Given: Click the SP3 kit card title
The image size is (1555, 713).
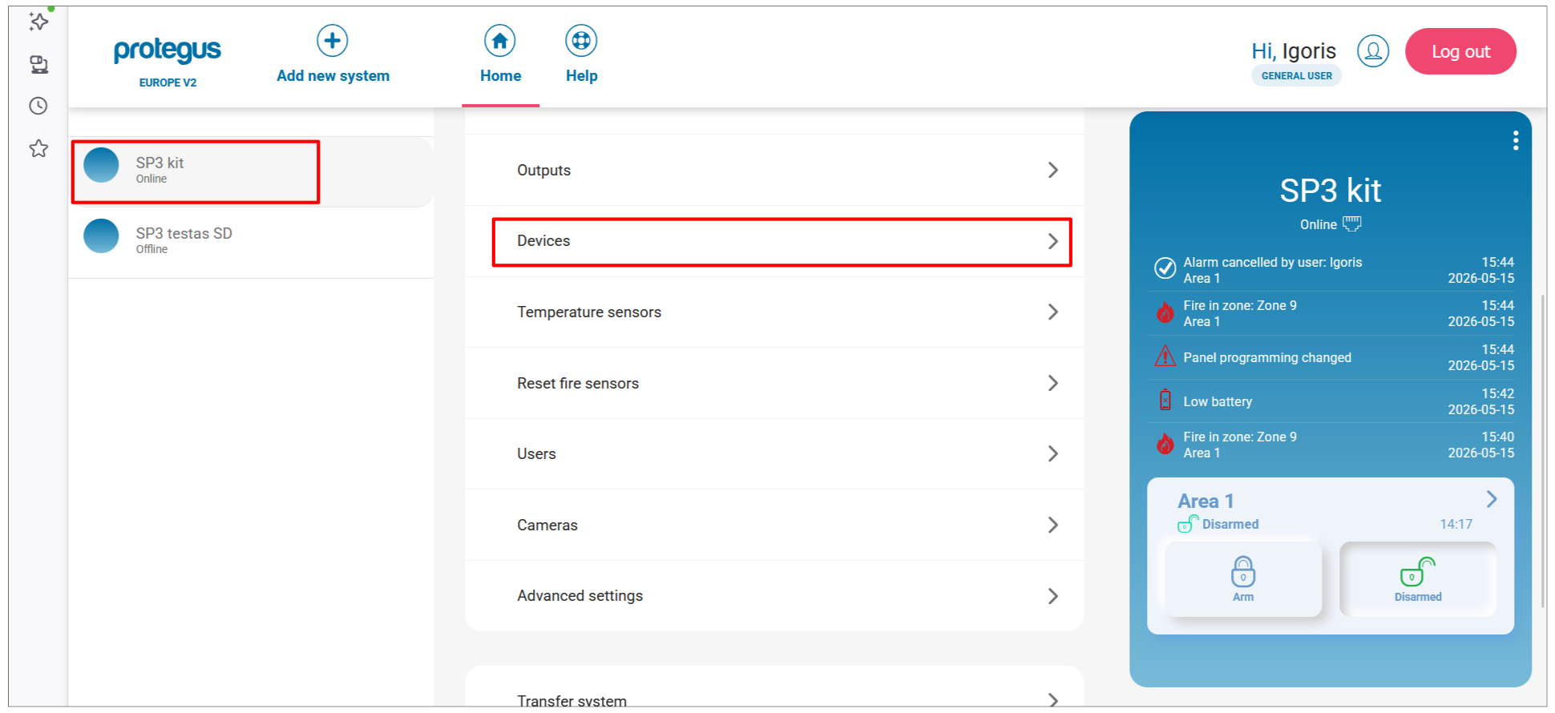Looking at the screenshot, I should click(1331, 191).
